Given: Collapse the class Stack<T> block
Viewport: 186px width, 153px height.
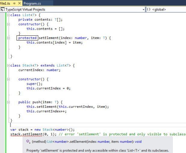Looking at the screenshot, I should coord(8,65).
